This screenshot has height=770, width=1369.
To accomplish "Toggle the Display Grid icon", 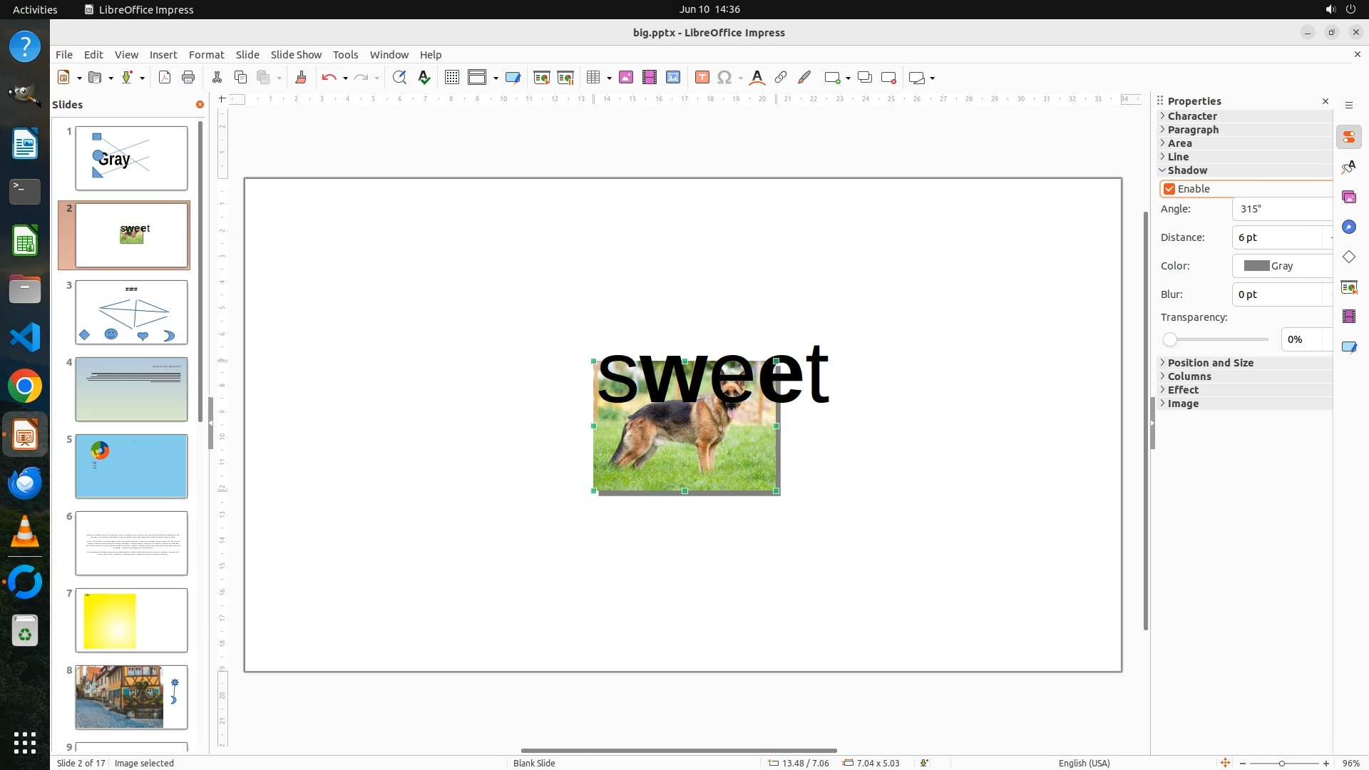I will pos(452,78).
